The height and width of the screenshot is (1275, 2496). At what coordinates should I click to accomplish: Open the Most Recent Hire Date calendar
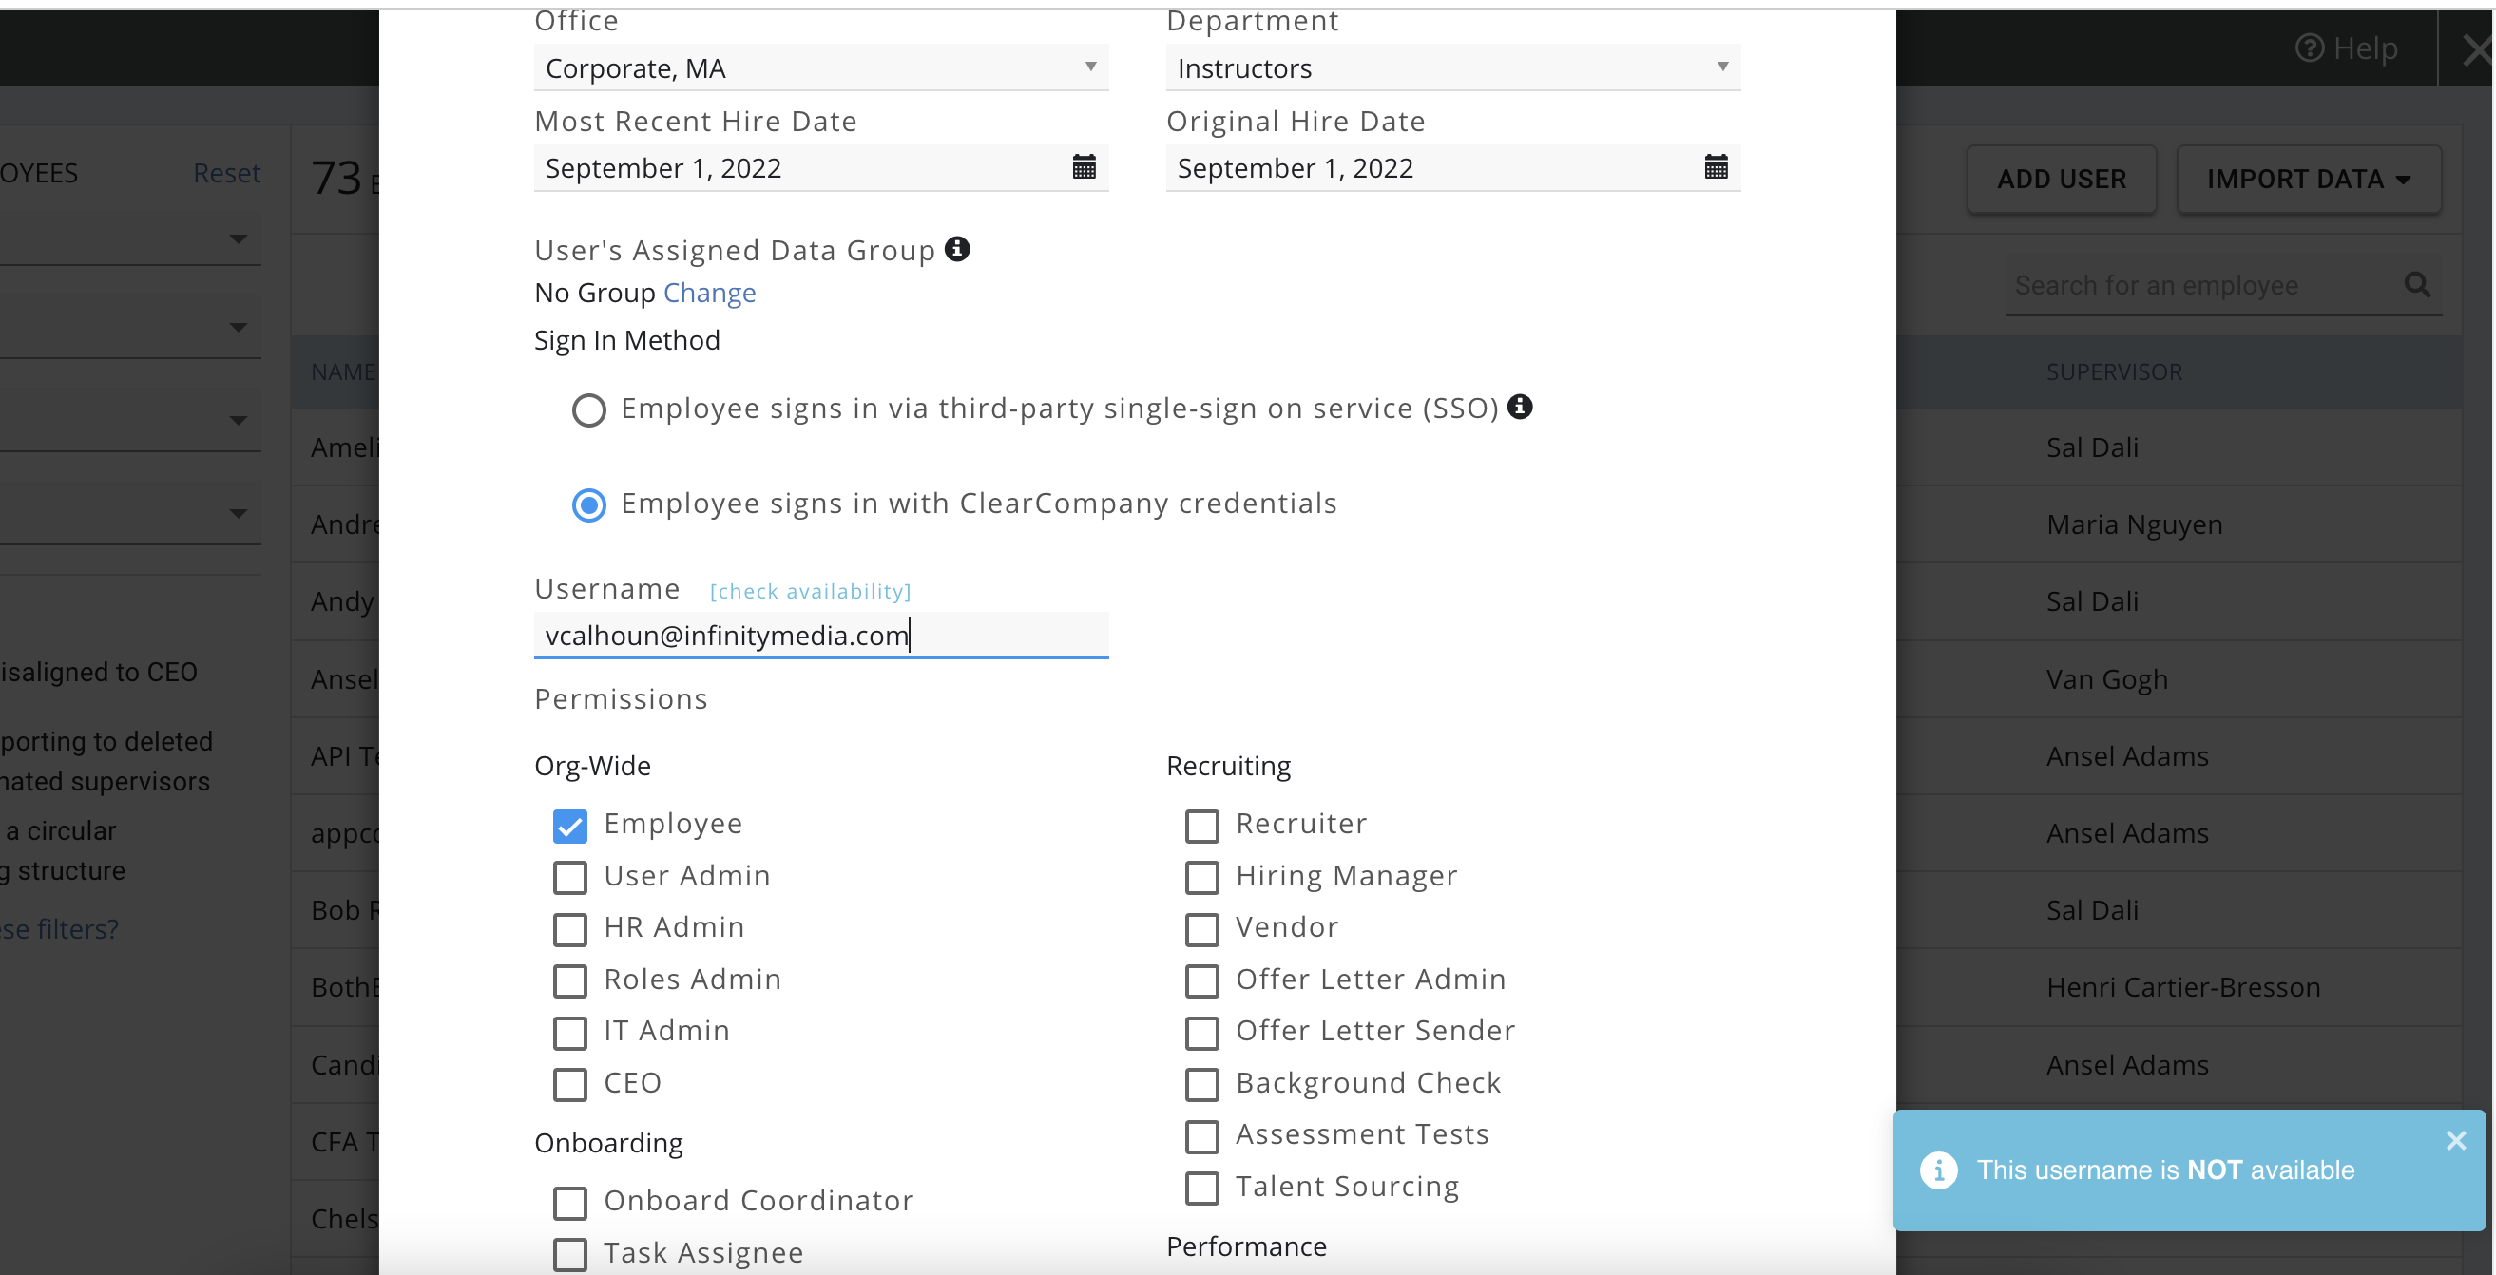point(1084,166)
